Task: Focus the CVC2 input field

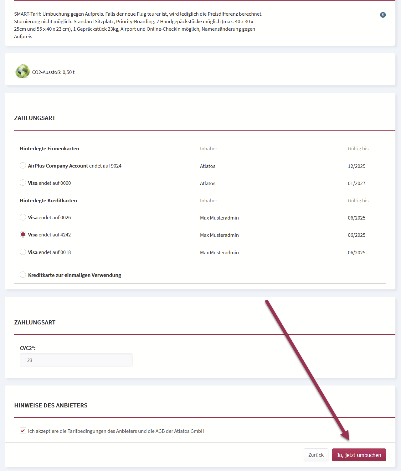Action: tap(76, 360)
